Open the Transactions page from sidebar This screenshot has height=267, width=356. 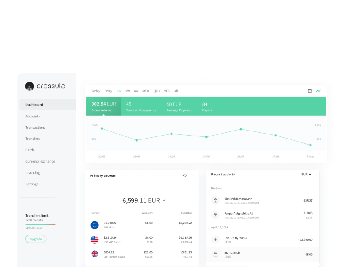[35, 128]
